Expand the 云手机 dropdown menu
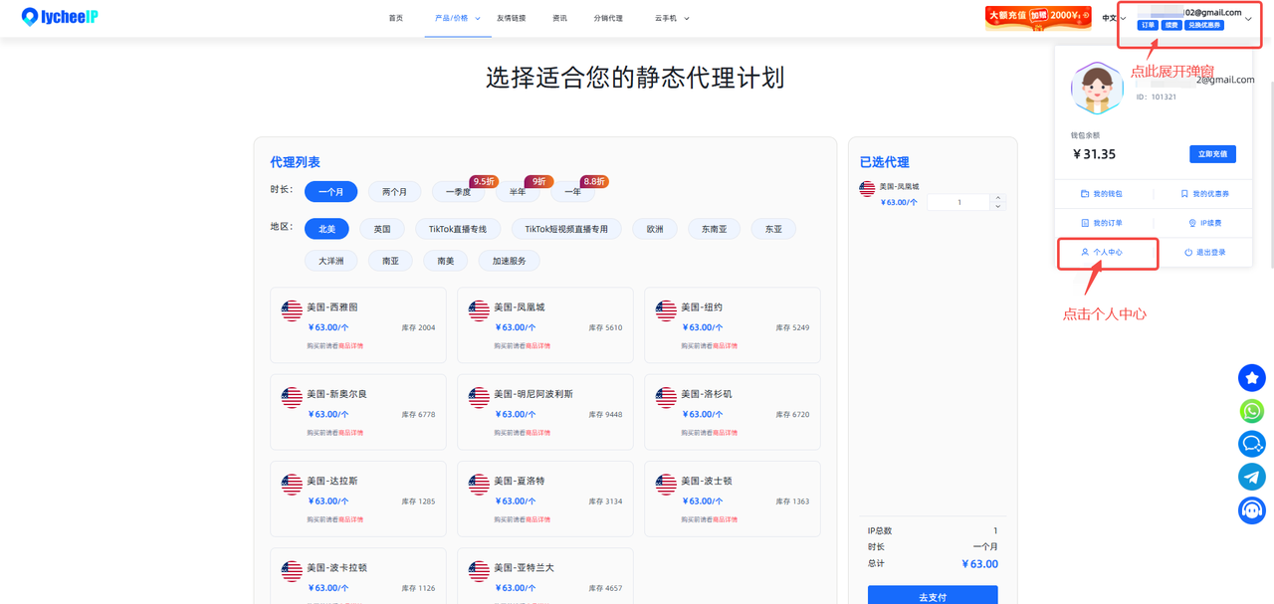 [x=672, y=18]
